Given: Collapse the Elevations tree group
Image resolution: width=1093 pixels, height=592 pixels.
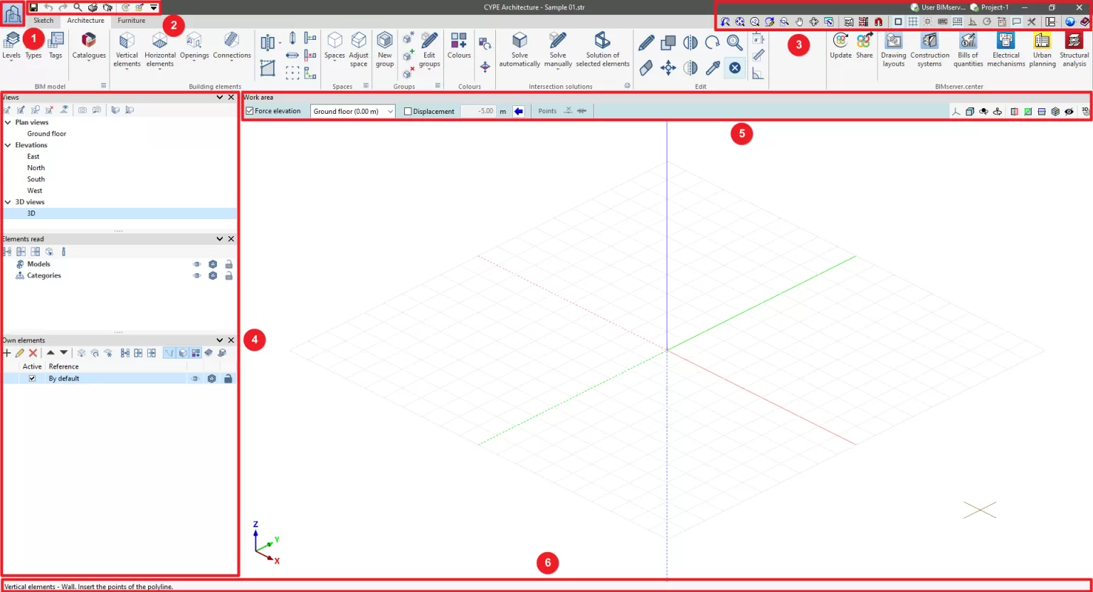Looking at the screenshot, I should [8, 145].
